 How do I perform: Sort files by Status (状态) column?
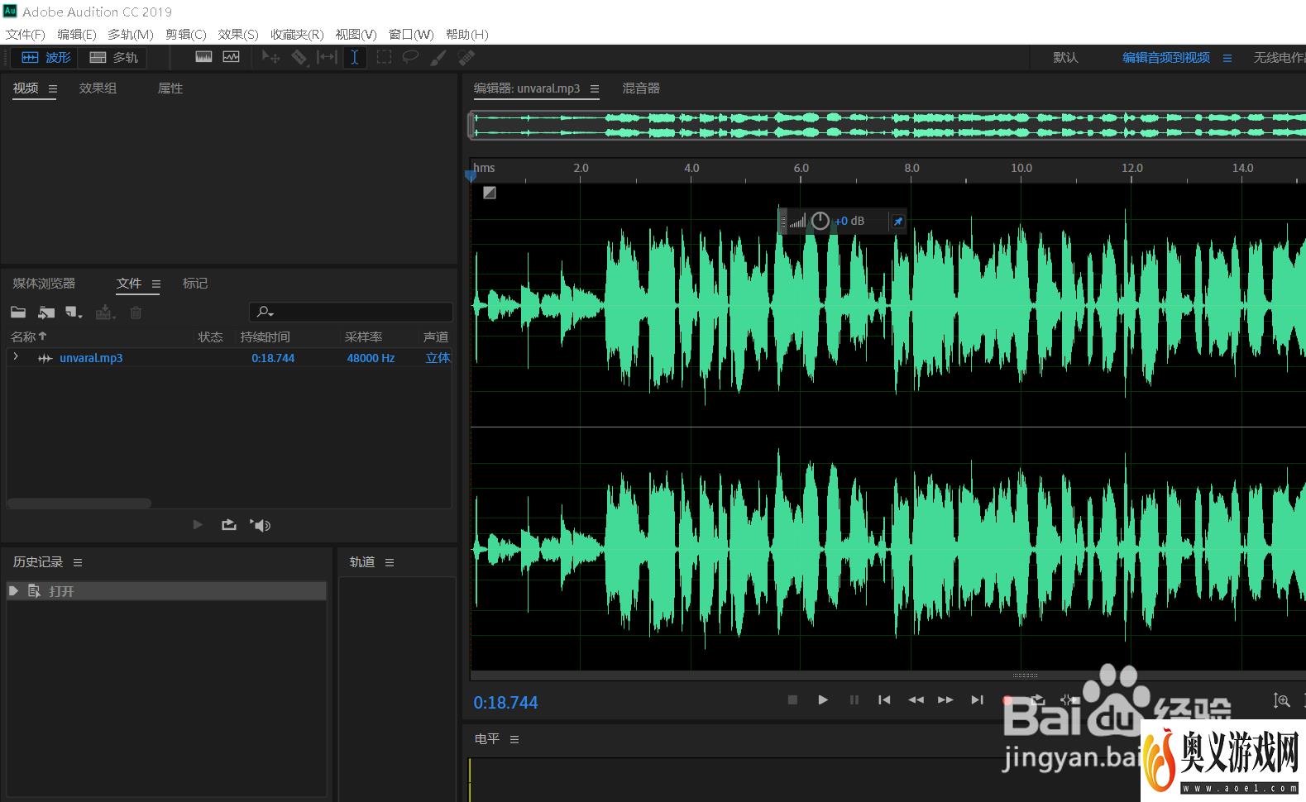[x=210, y=337]
